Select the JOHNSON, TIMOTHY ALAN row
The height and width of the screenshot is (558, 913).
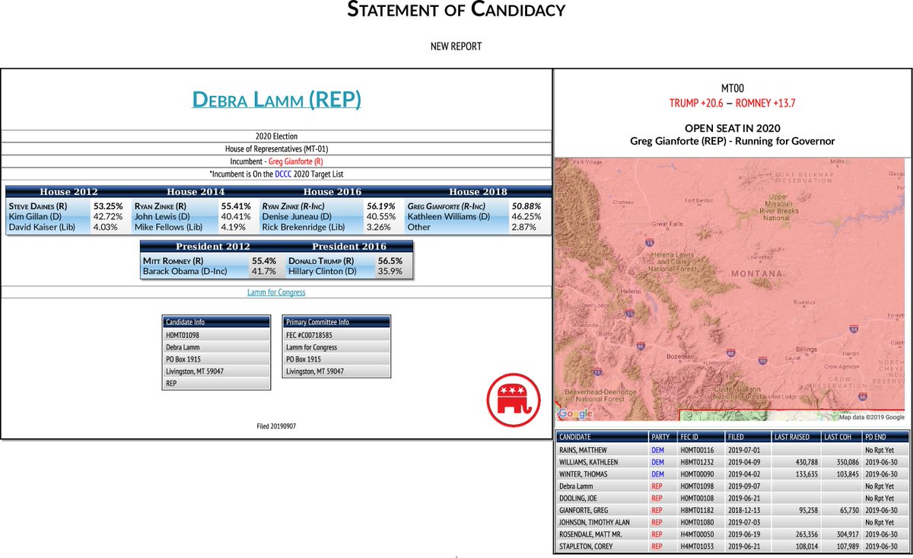click(x=733, y=522)
